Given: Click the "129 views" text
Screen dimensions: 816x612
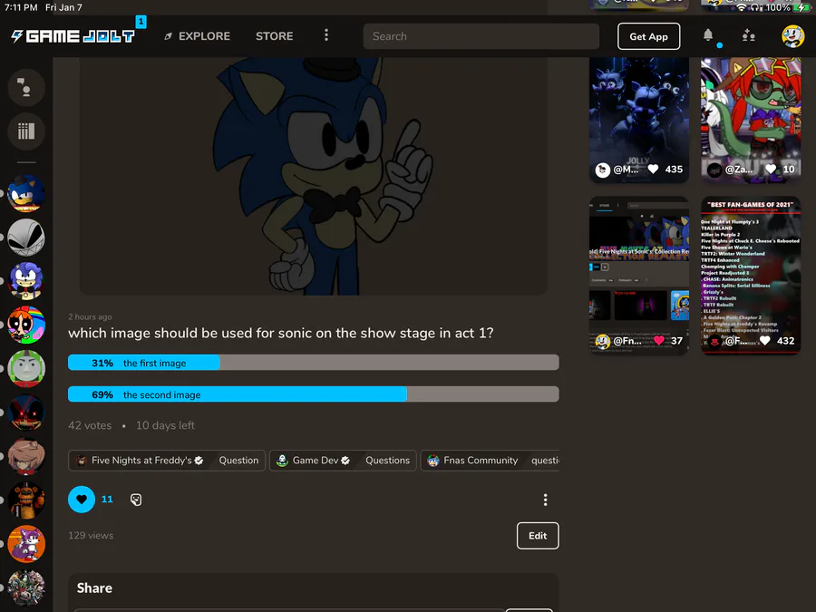Looking at the screenshot, I should click(91, 536).
